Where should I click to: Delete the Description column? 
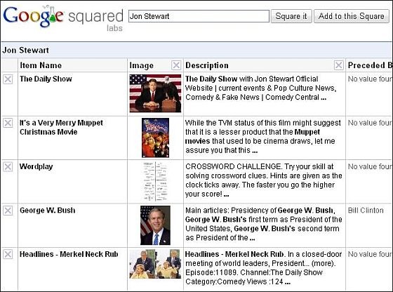pos(339,65)
